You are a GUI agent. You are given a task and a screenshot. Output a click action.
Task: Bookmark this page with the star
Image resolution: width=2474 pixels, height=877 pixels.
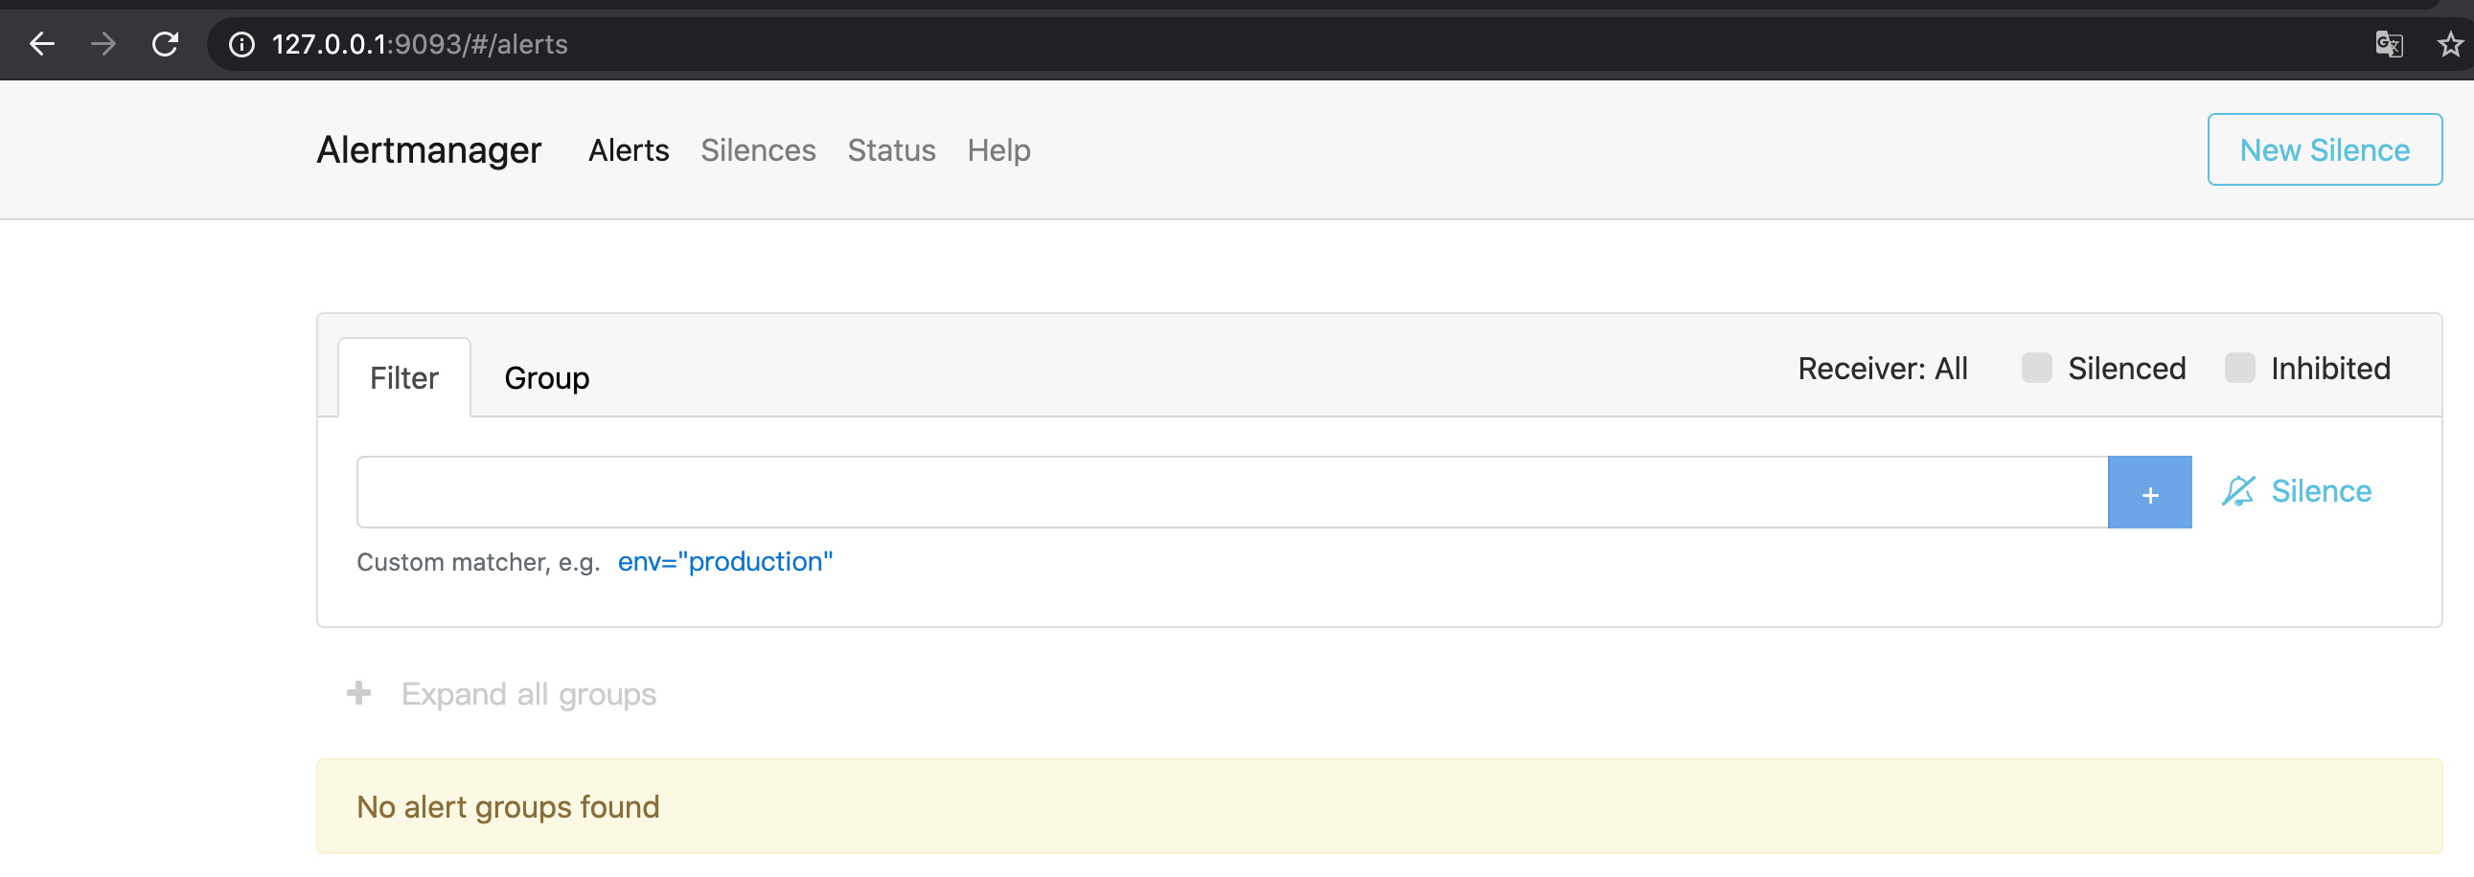click(2450, 44)
